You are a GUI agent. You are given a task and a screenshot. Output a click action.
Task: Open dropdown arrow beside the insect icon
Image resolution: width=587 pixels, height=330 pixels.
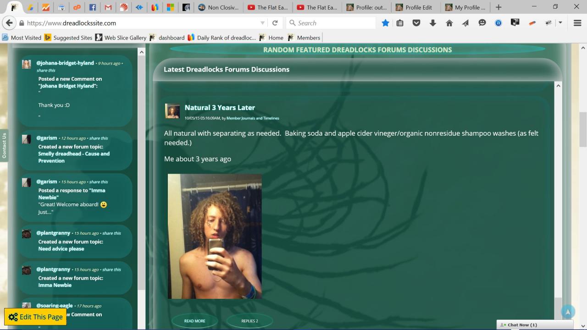pos(560,23)
